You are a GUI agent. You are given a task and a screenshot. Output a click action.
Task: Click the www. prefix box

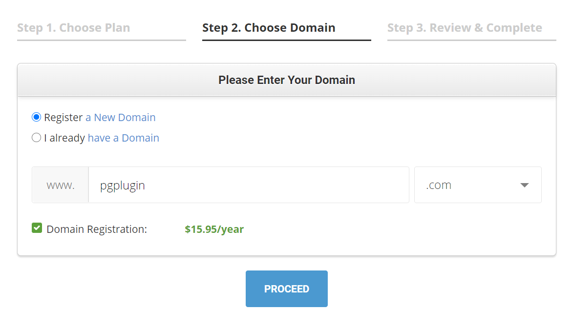tap(60, 185)
